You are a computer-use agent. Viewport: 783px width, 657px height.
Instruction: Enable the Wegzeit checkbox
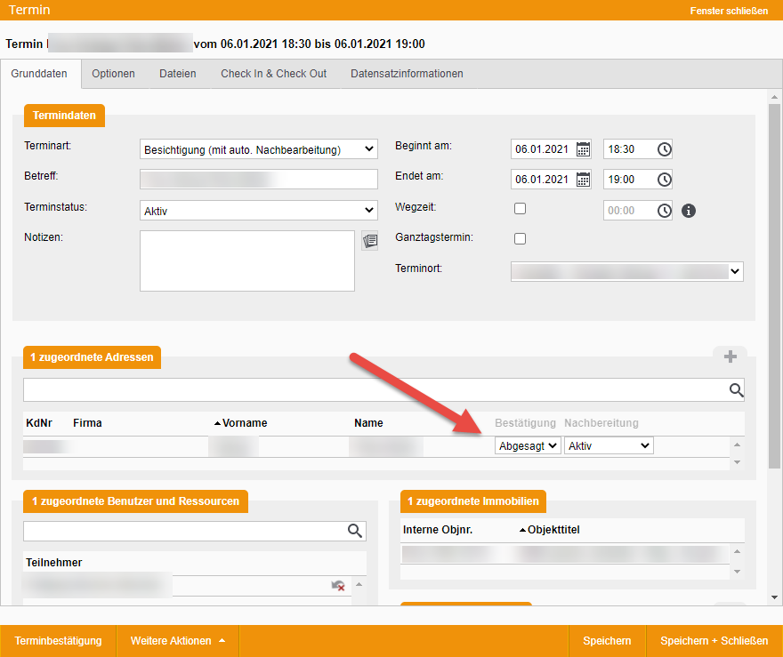coord(521,208)
